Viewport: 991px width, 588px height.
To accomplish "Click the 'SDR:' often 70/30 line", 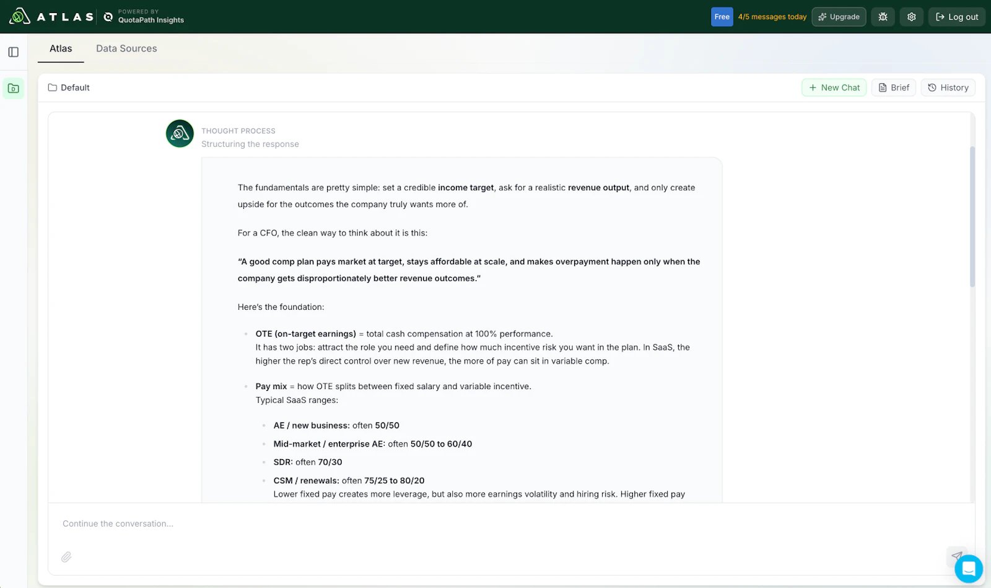I will click(307, 462).
